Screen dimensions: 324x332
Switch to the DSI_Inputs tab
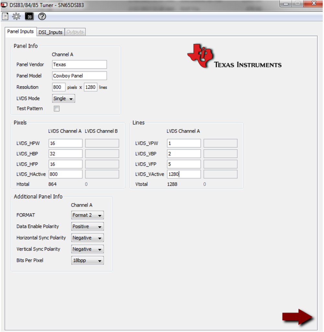click(x=50, y=32)
